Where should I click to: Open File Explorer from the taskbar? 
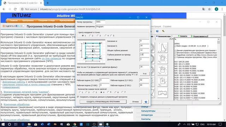pyautogui.click(x=29, y=124)
